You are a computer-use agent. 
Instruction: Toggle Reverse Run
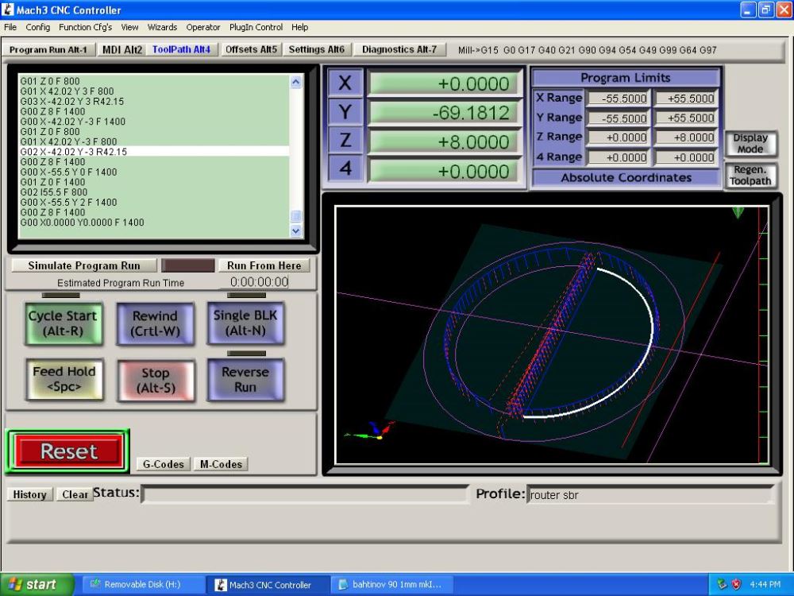pyautogui.click(x=245, y=379)
